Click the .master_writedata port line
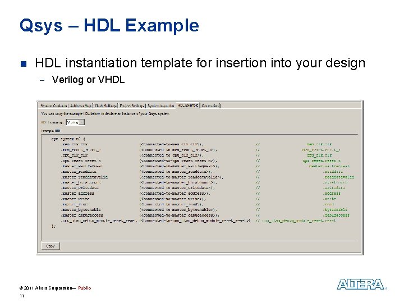The image size is (404, 303). click(x=80, y=188)
